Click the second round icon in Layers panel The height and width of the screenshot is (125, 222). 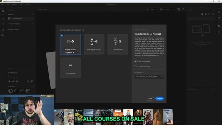click(205, 14)
